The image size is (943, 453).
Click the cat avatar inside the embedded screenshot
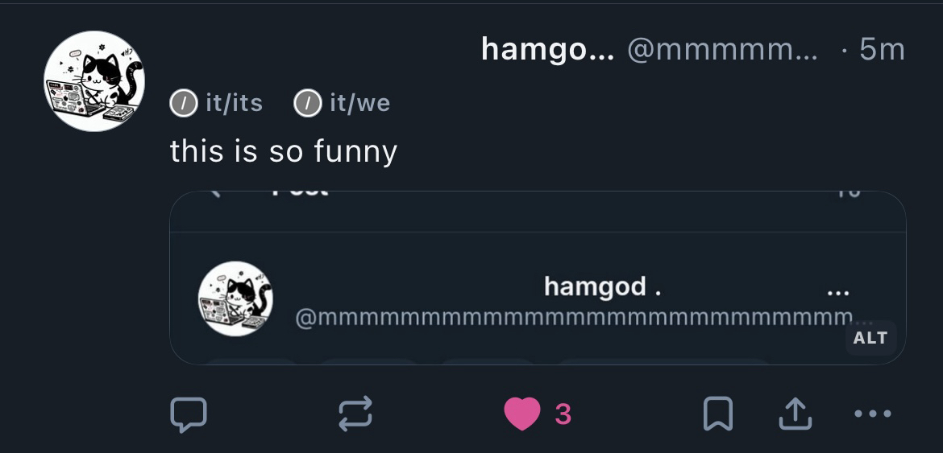coord(235,299)
